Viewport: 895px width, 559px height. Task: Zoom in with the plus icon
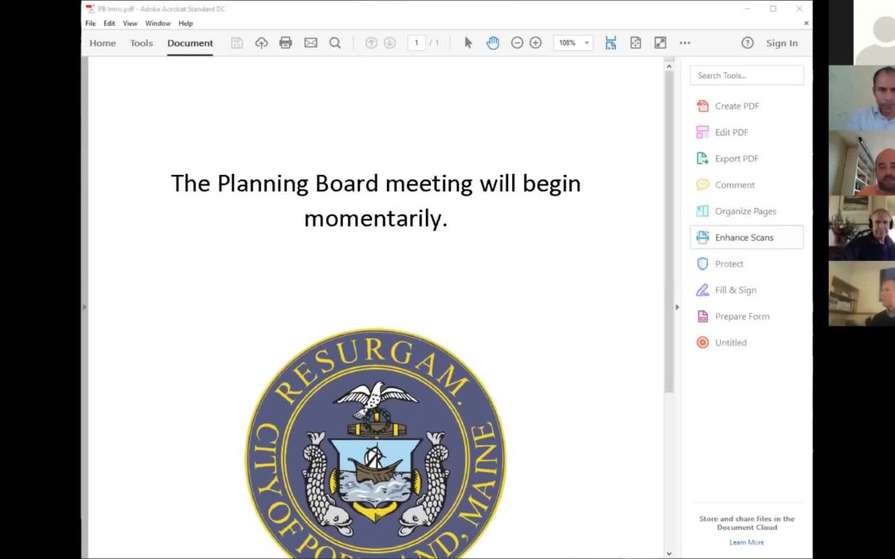click(x=535, y=43)
